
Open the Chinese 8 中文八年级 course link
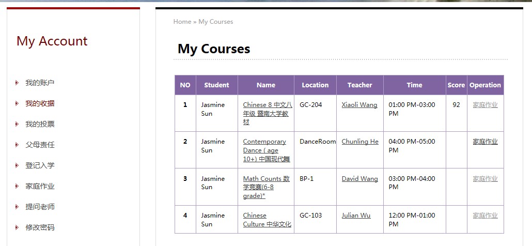(x=268, y=114)
